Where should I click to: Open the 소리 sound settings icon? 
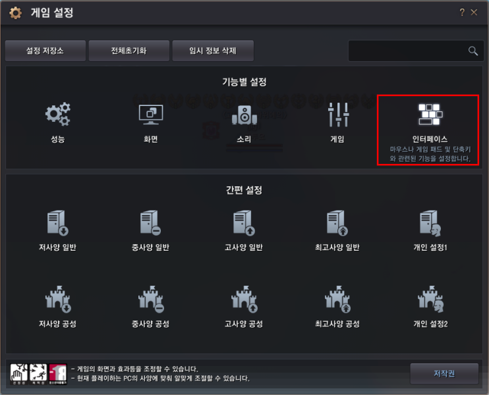coord(244,115)
